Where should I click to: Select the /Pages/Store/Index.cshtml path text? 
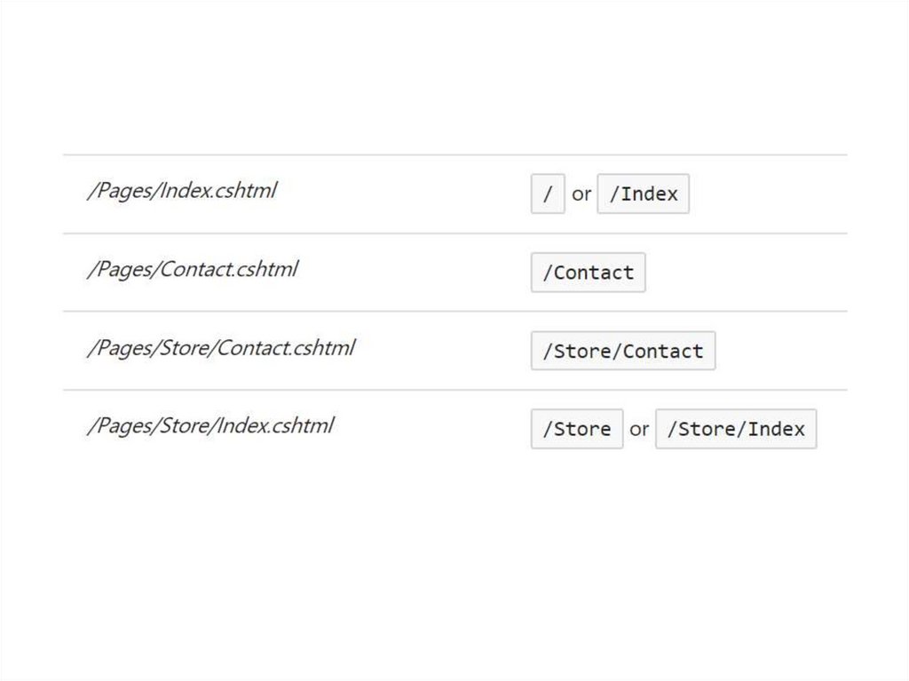pyautogui.click(x=209, y=425)
